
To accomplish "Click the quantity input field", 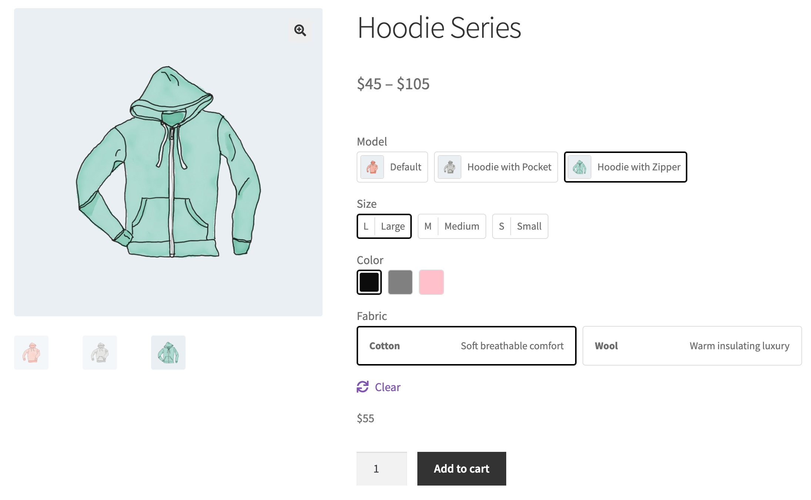I will [381, 469].
